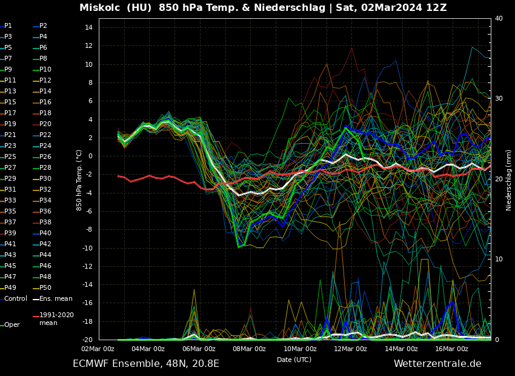
Task: Click the 1991-2020 mean legend entry
Action: pos(56,319)
